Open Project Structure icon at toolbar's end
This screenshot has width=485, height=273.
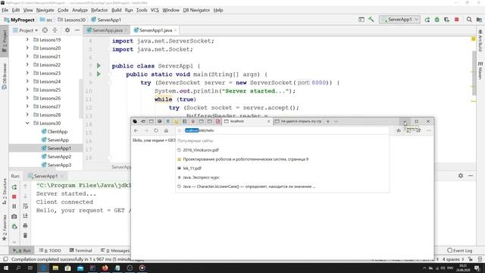(x=479, y=20)
